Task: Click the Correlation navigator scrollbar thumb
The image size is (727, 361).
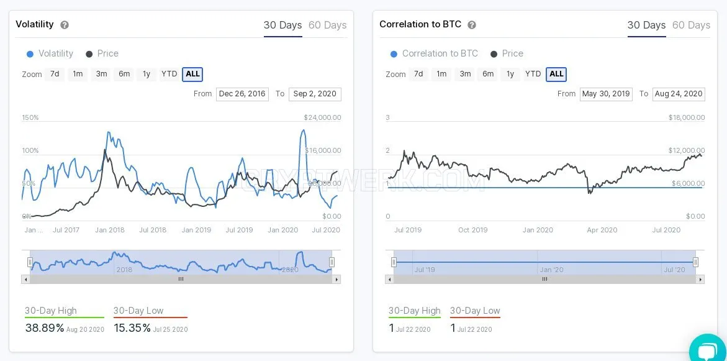Action: click(x=545, y=280)
